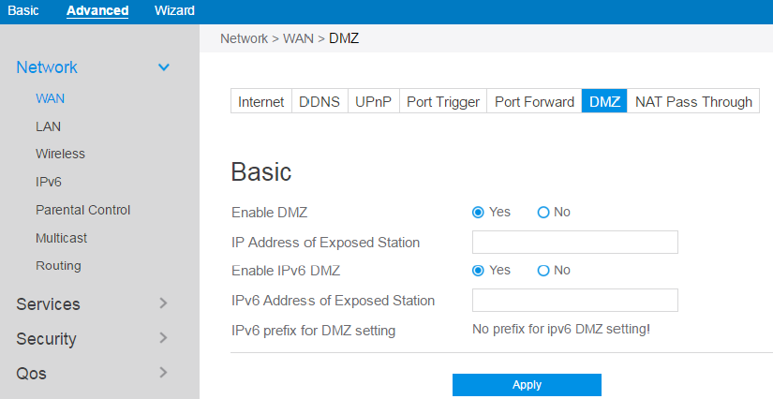Open the UPnP tab
Screen dimensions: 773x399
(x=373, y=102)
